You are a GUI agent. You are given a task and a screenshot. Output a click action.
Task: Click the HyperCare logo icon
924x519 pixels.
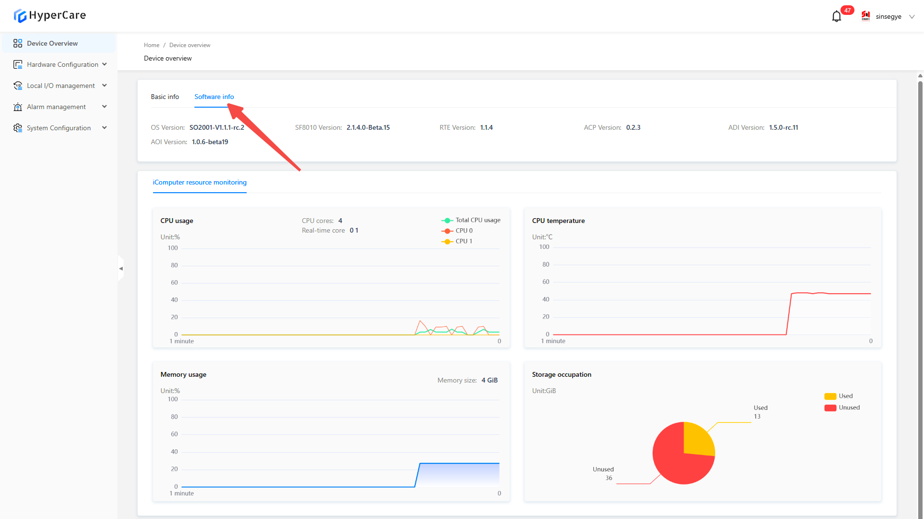click(x=20, y=16)
